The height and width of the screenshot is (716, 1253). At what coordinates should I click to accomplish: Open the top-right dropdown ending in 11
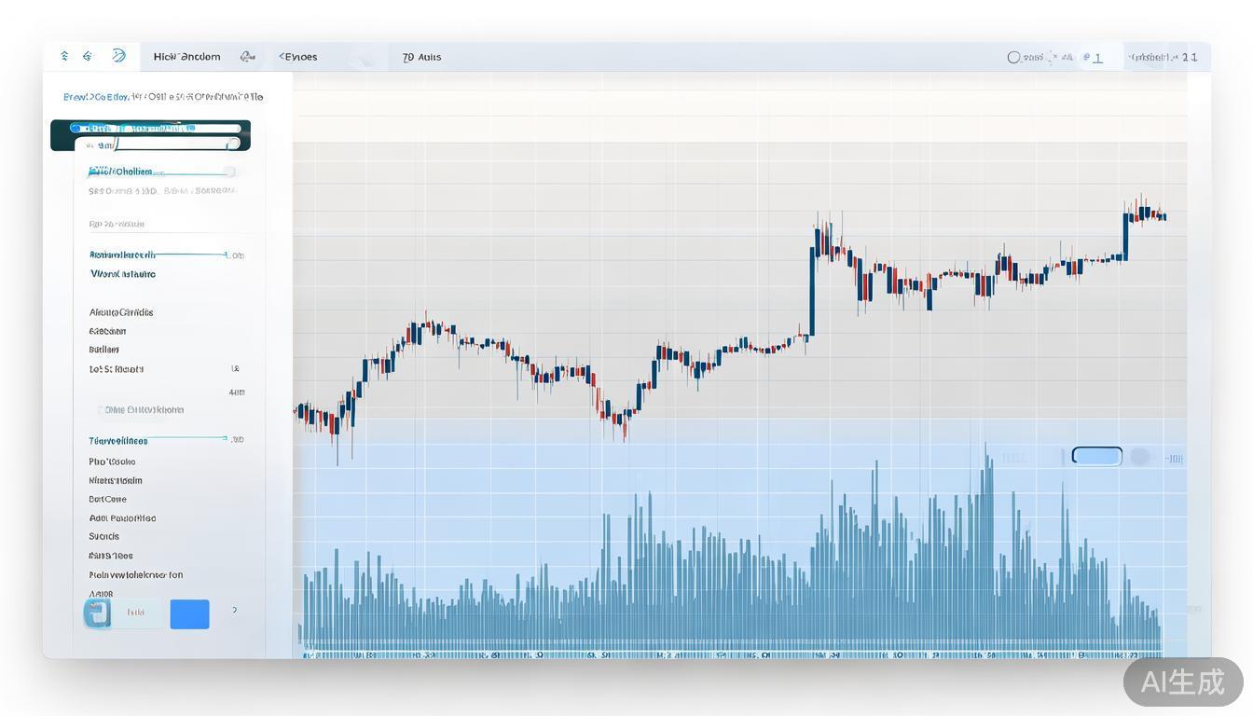click(1163, 57)
